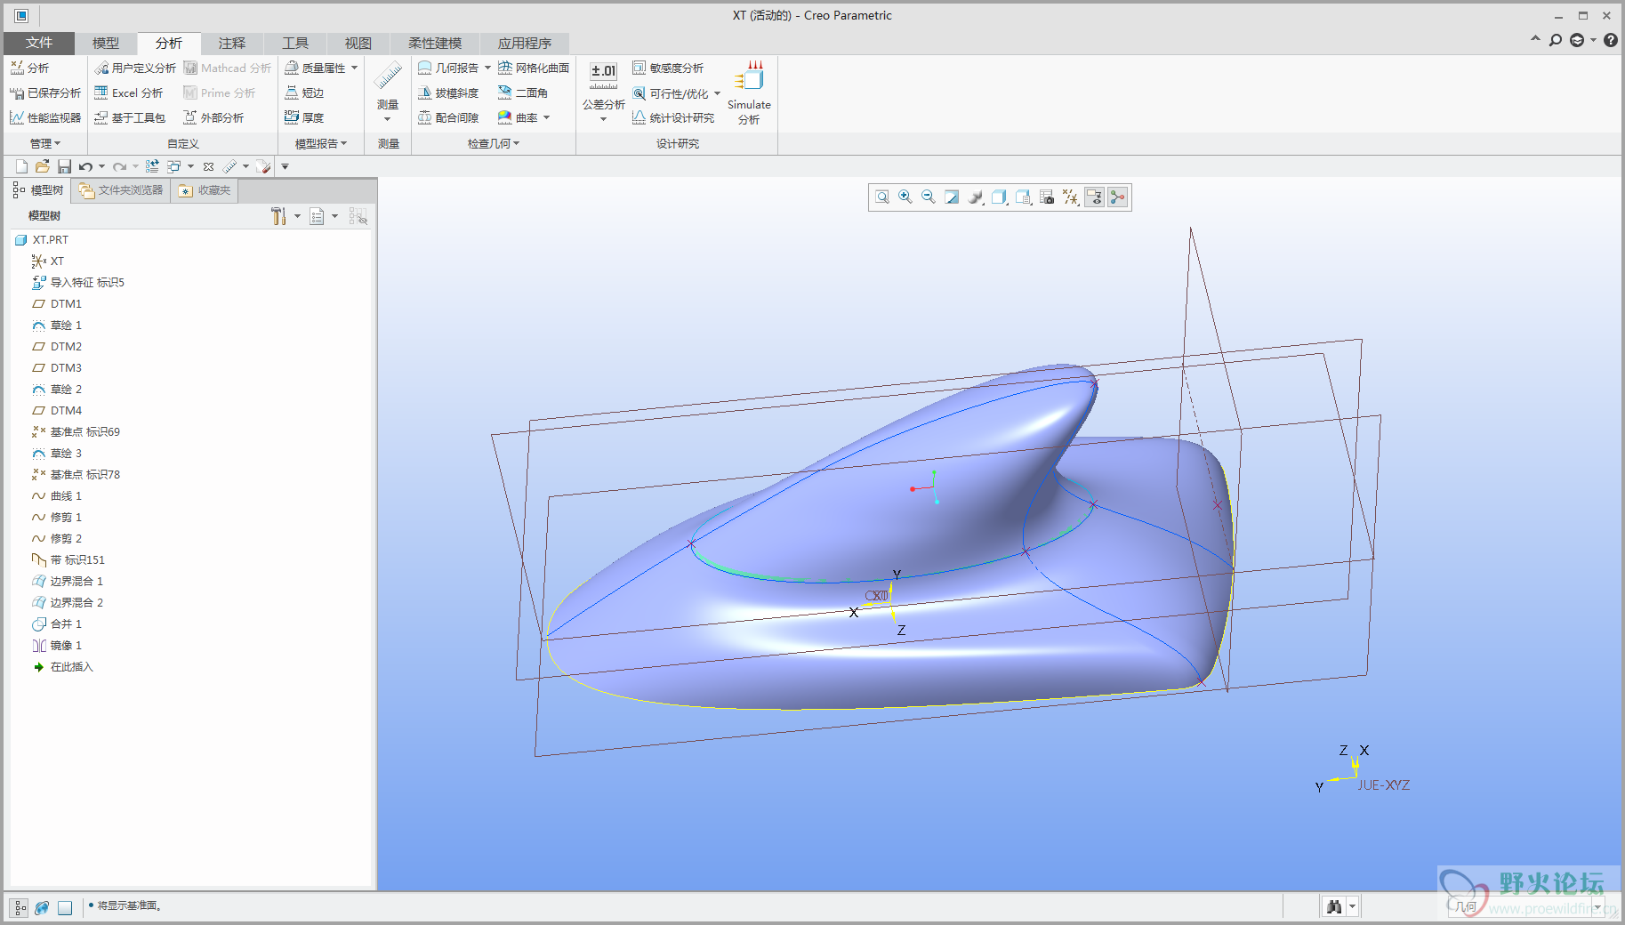Switch to the 注释 ribbon tab
This screenshot has height=925, width=1625.
[x=232, y=43]
